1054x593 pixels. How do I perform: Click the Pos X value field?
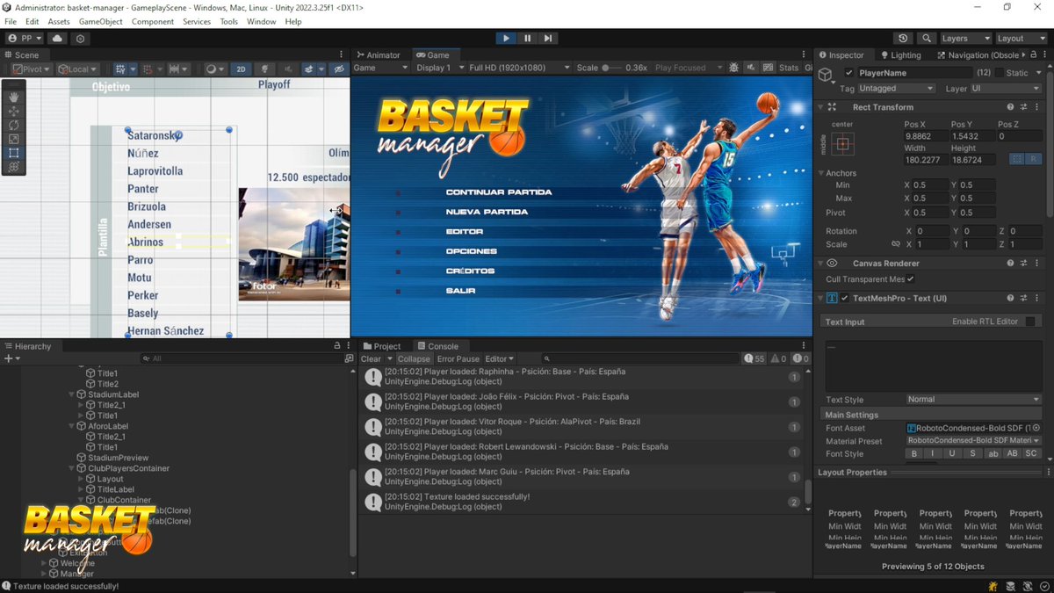click(x=926, y=137)
